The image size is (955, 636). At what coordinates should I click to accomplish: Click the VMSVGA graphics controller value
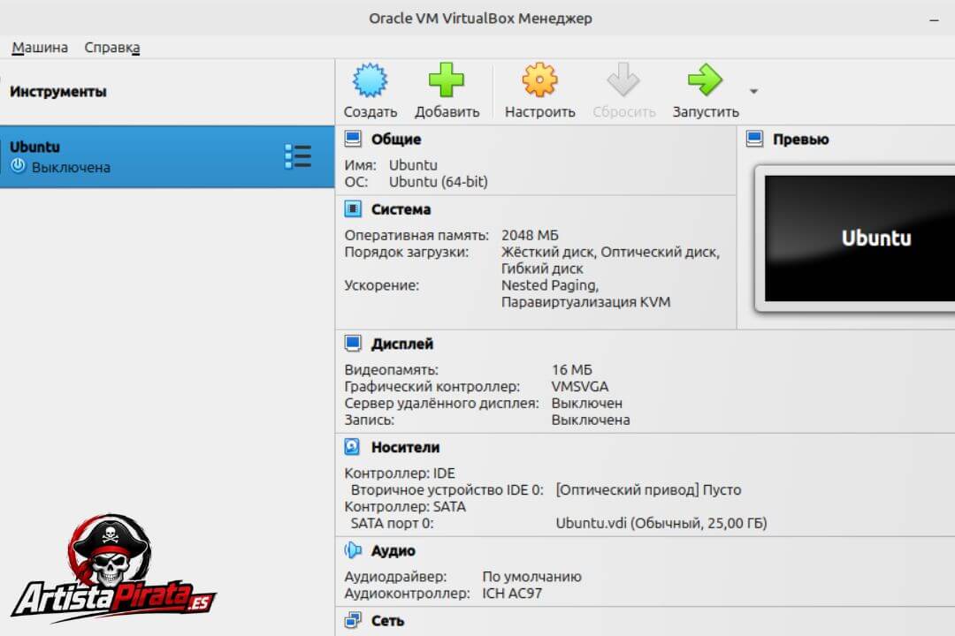click(579, 387)
